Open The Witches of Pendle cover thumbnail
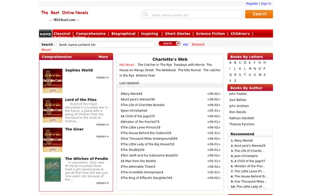Image resolution: width=312 pixels, height=195 pixels. click(53, 169)
